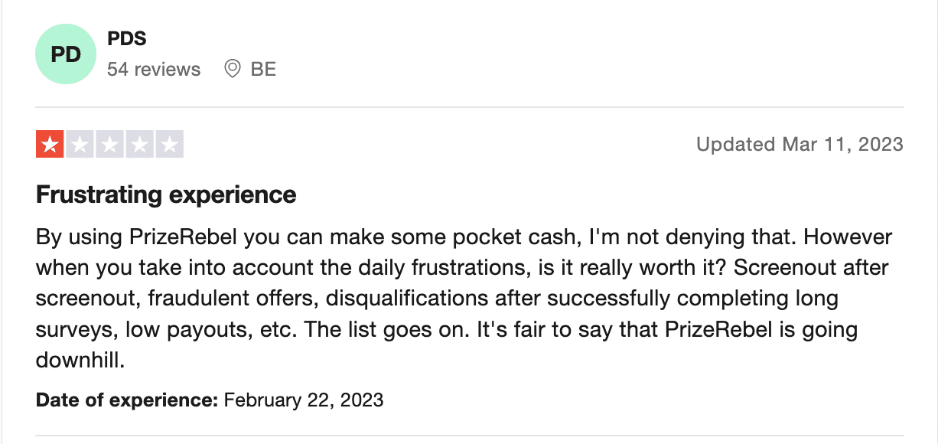Click the fifth gray rating star
The image size is (938, 444).
[169, 144]
